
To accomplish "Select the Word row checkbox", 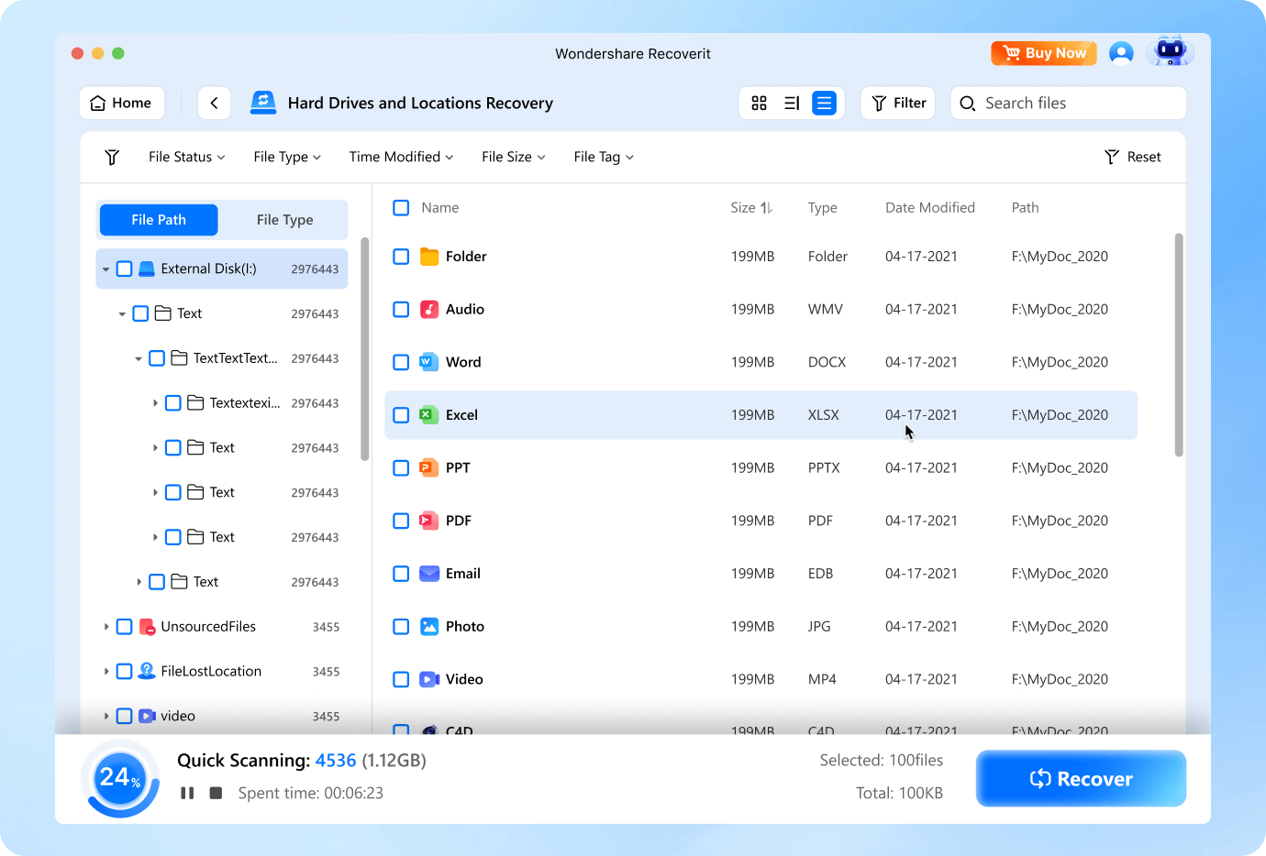I will (x=401, y=362).
